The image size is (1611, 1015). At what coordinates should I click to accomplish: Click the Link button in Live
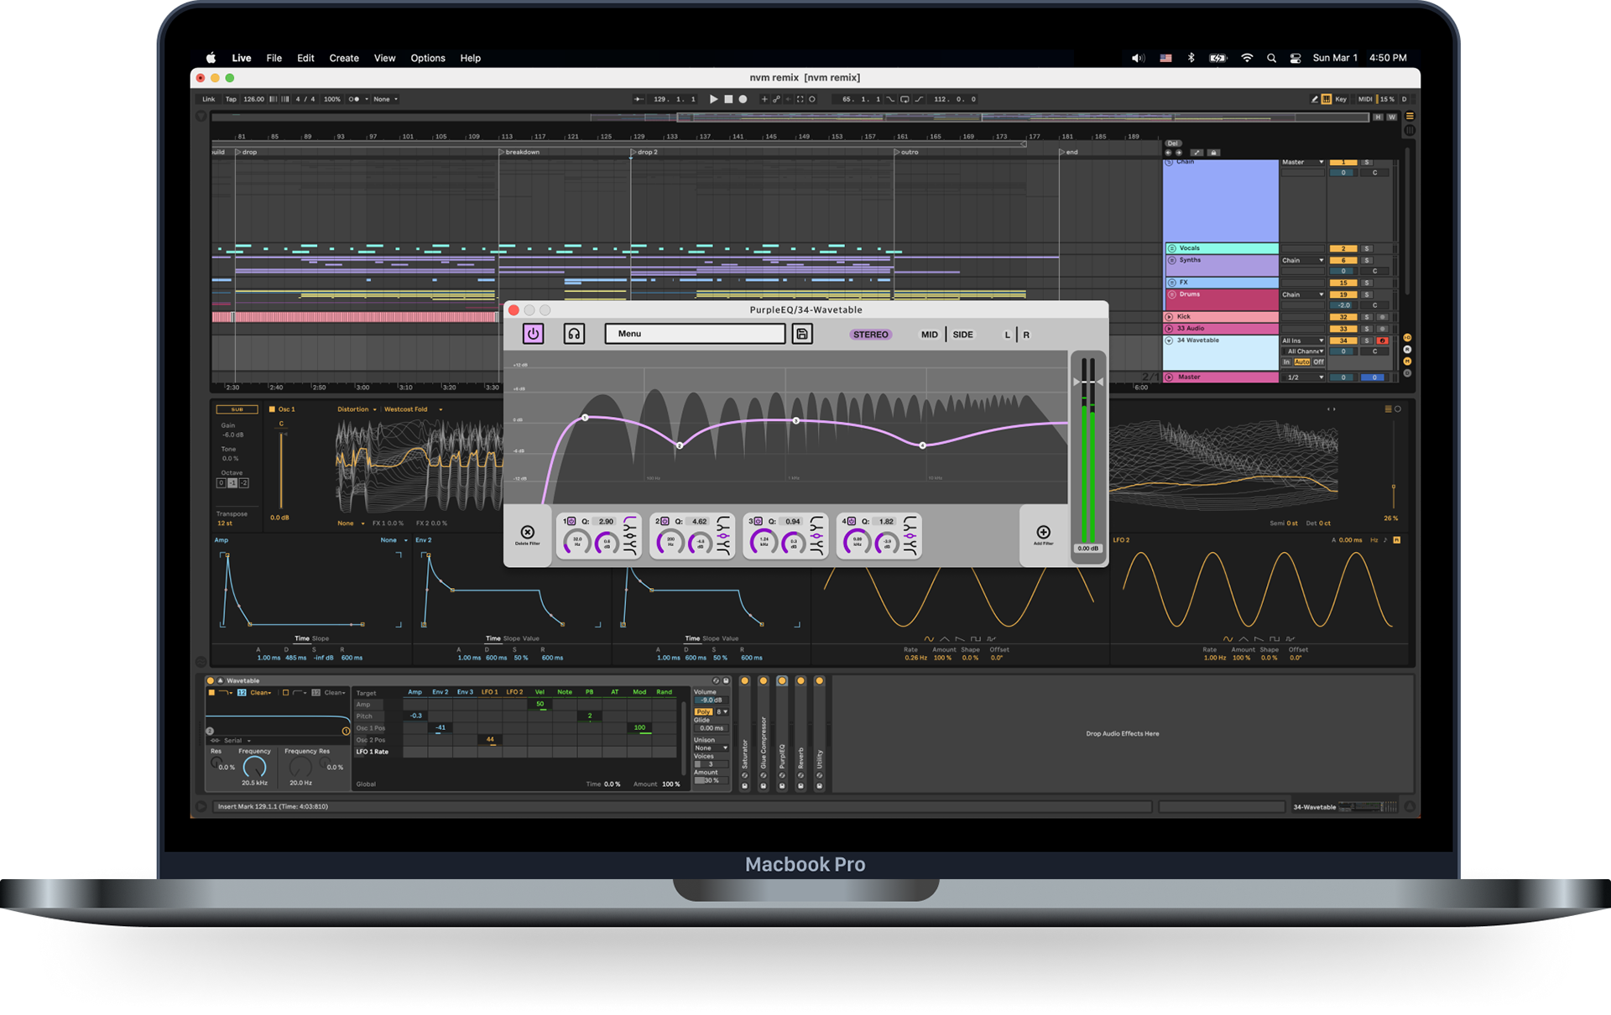point(208,99)
